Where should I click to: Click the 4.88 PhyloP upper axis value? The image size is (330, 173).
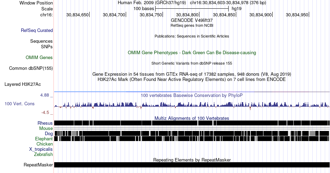tap(44, 95)
